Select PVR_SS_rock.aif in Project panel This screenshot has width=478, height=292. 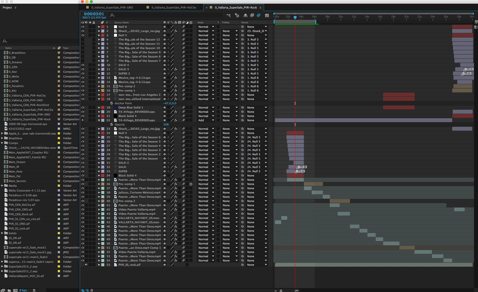[19, 228]
